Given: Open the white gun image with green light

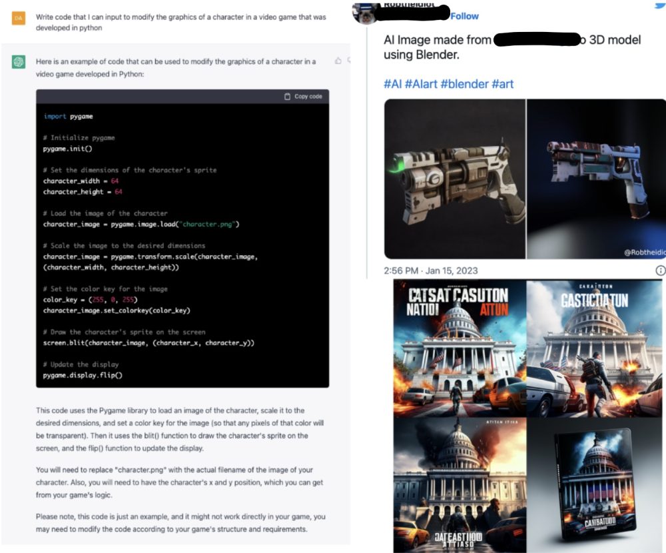Looking at the screenshot, I should tap(455, 179).
